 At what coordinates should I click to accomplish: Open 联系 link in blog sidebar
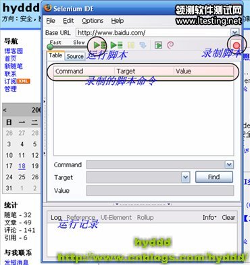click(10, 73)
